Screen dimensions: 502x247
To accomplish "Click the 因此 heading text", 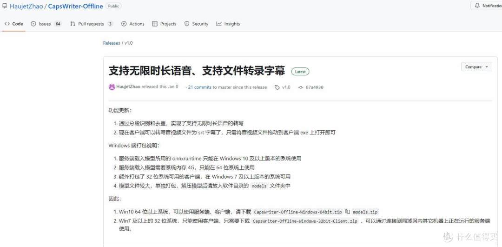I will (x=115, y=199).
